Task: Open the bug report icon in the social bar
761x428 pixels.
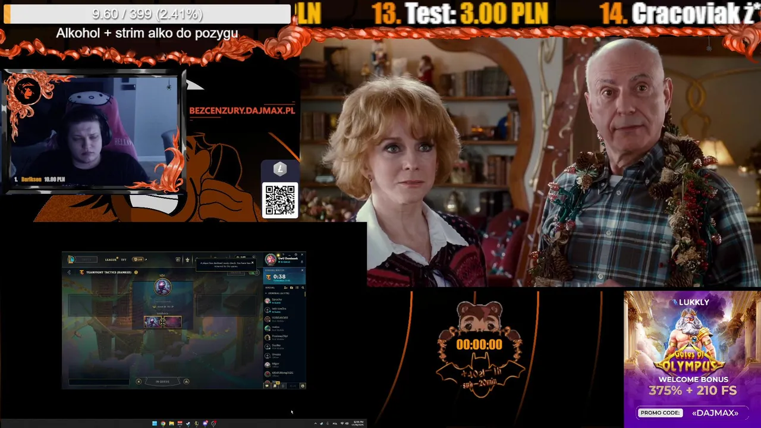Action: pos(303,386)
